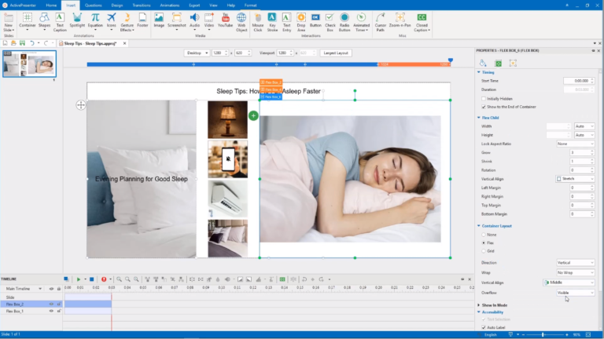Viewport: 604px width, 339px height.
Task: Add a Text Caption annotation
Action: coord(60,21)
